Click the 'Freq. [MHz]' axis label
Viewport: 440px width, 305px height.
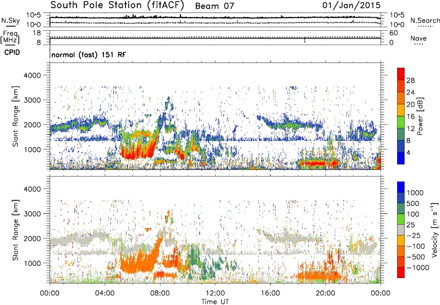(10, 37)
